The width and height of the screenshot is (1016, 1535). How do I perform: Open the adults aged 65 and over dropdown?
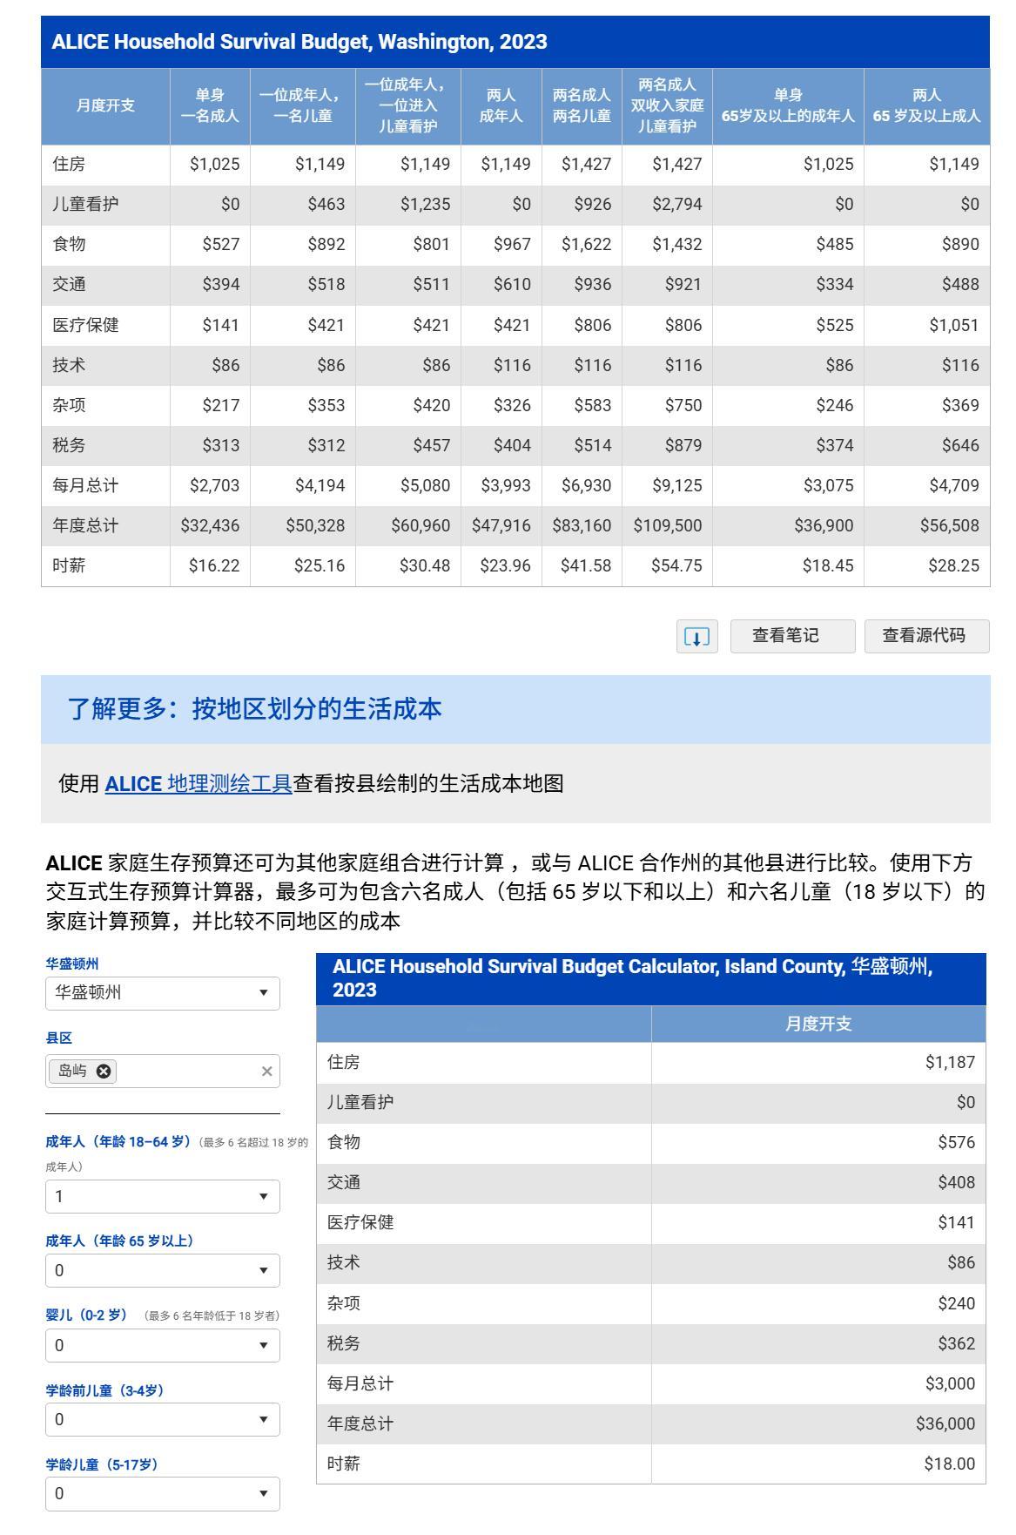click(163, 1270)
